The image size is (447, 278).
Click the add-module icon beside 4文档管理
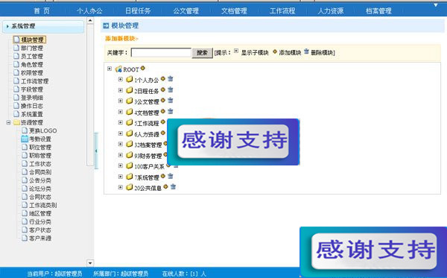[162, 112]
